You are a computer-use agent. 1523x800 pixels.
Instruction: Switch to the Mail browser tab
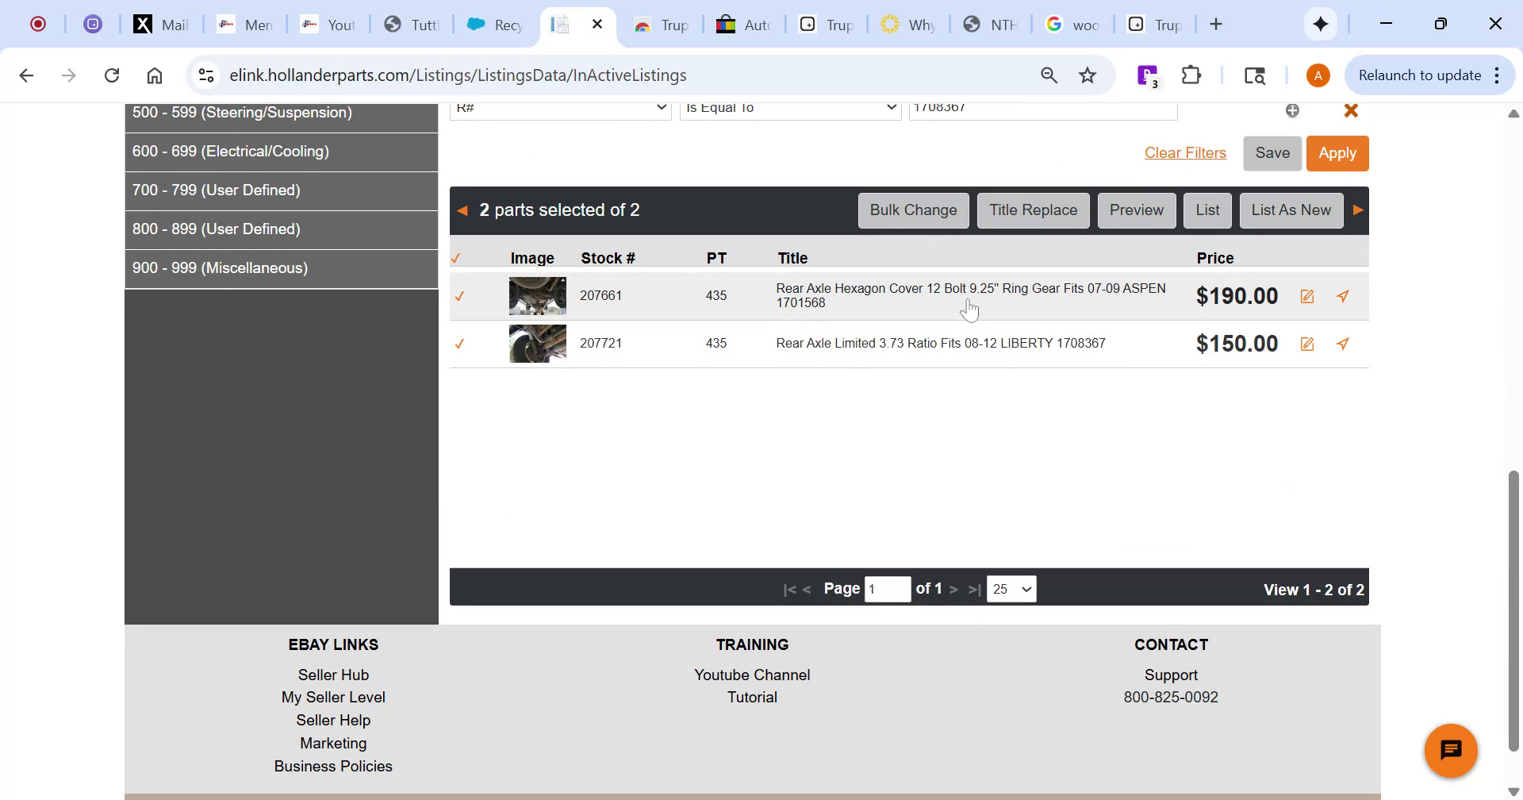pyautogui.click(x=161, y=24)
